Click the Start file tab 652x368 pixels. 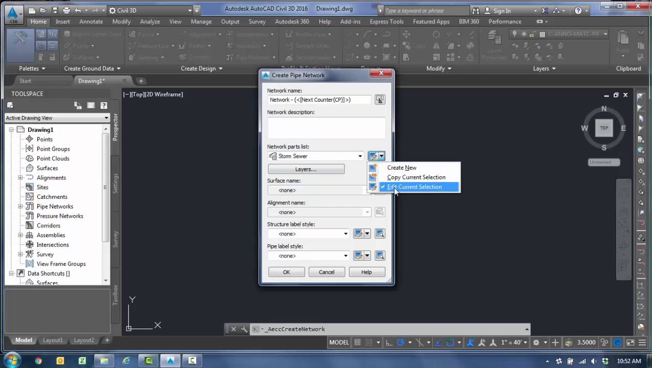(x=25, y=81)
